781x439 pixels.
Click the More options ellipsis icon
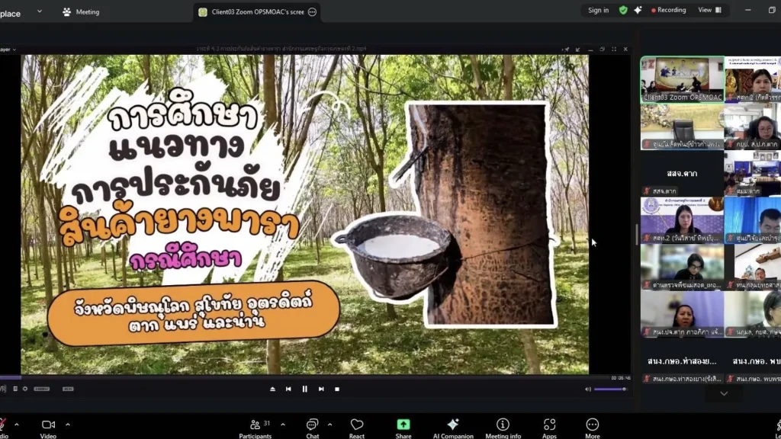click(x=593, y=427)
